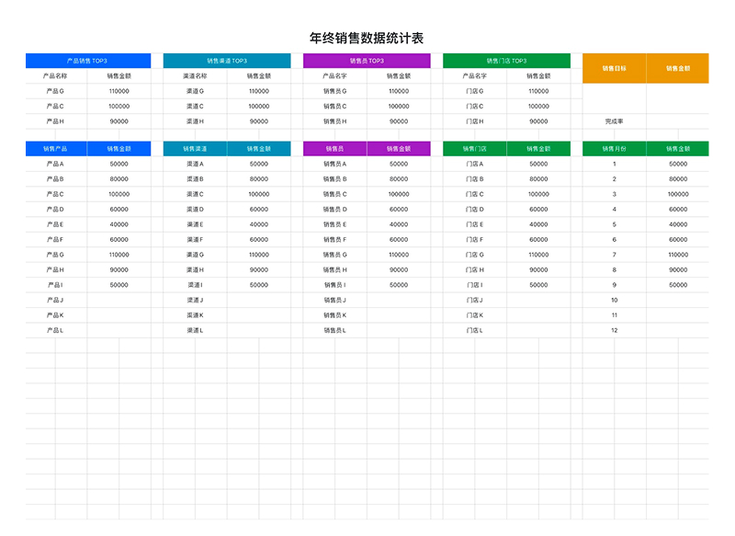
Task: Click the 产品名称 column header
Action: click(55, 76)
